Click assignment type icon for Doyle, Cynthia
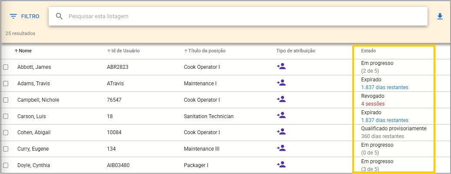This screenshot has width=451, height=174. 281,165
